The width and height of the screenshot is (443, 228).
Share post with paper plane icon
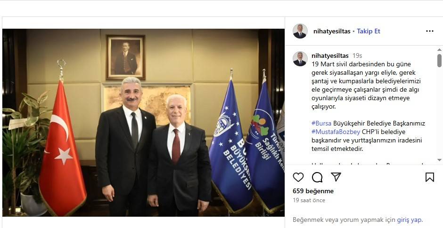coord(336,177)
